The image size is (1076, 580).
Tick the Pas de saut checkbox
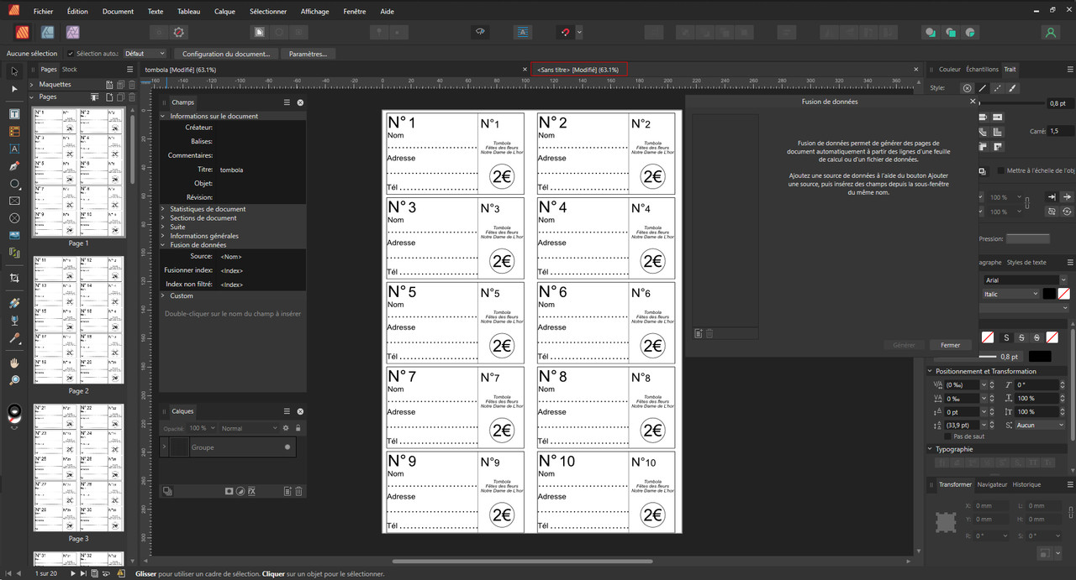[947, 436]
